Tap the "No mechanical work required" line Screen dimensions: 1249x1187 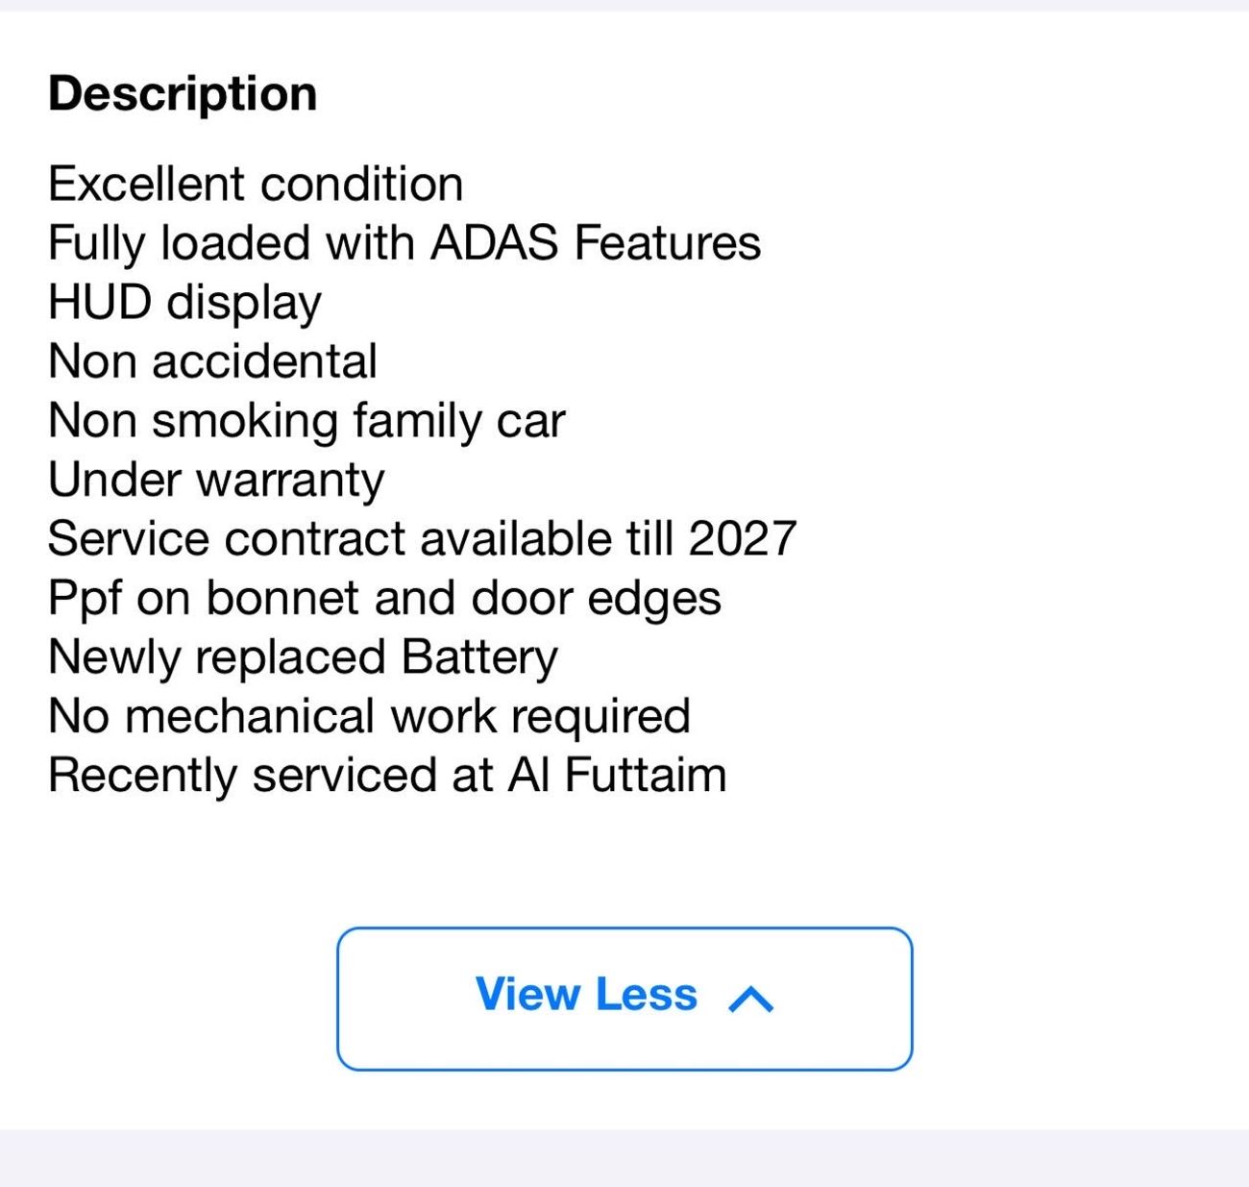pyautogui.click(x=369, y=717)
